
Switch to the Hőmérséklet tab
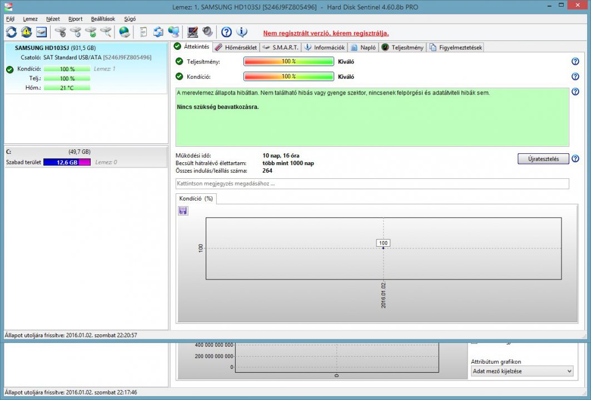[236, 47]
